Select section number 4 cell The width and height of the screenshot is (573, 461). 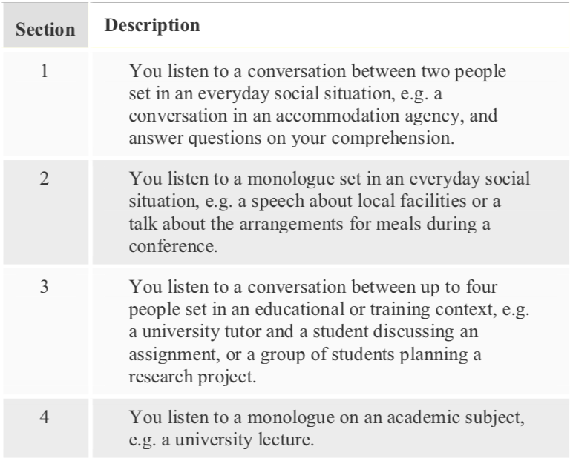[x=45, y=428]
